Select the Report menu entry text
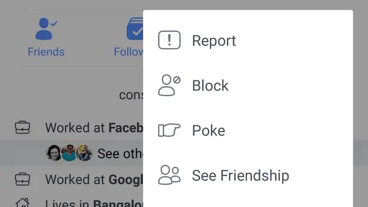 pos(214,40)
